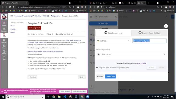
Task: Toggle the Canvas course navigation hamburger menu
Action: [x=12, y=16]
